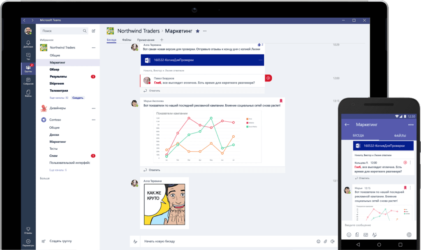Go forward with the title bar arrow
This screenshot has width=421, height=250.
click(32, 20)
